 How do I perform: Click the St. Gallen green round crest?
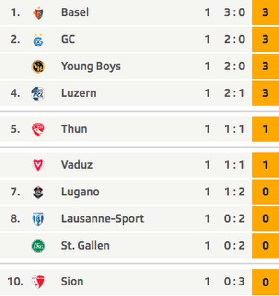pyautogui.click(x=38, y=246)
